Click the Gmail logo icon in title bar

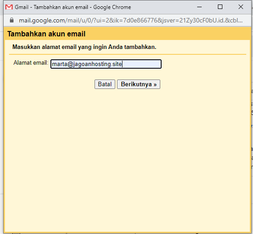coord(9,7)
